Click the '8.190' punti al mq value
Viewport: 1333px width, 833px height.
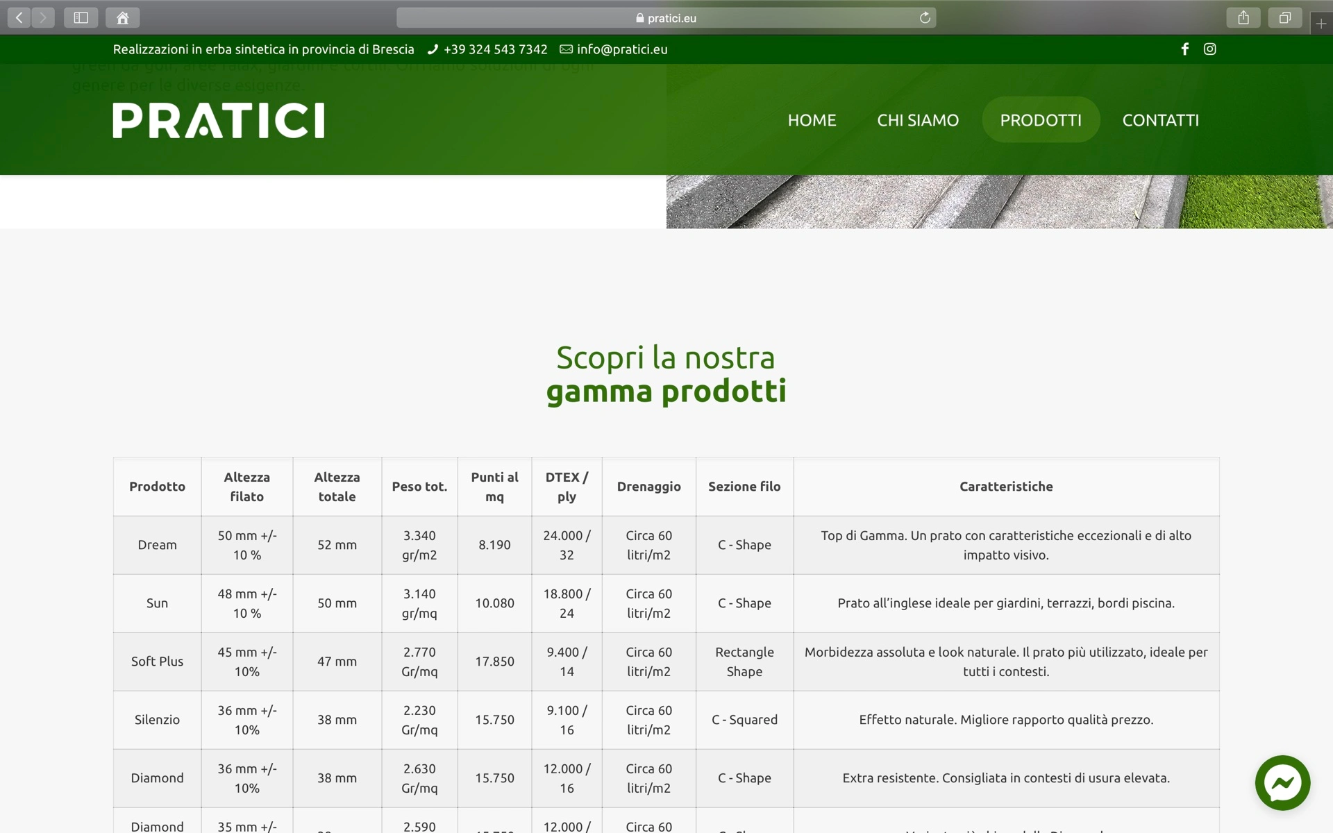(494, 545)
